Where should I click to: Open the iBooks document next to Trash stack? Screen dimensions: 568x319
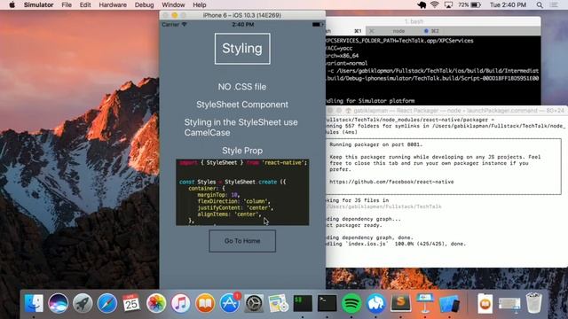point(485,303)
